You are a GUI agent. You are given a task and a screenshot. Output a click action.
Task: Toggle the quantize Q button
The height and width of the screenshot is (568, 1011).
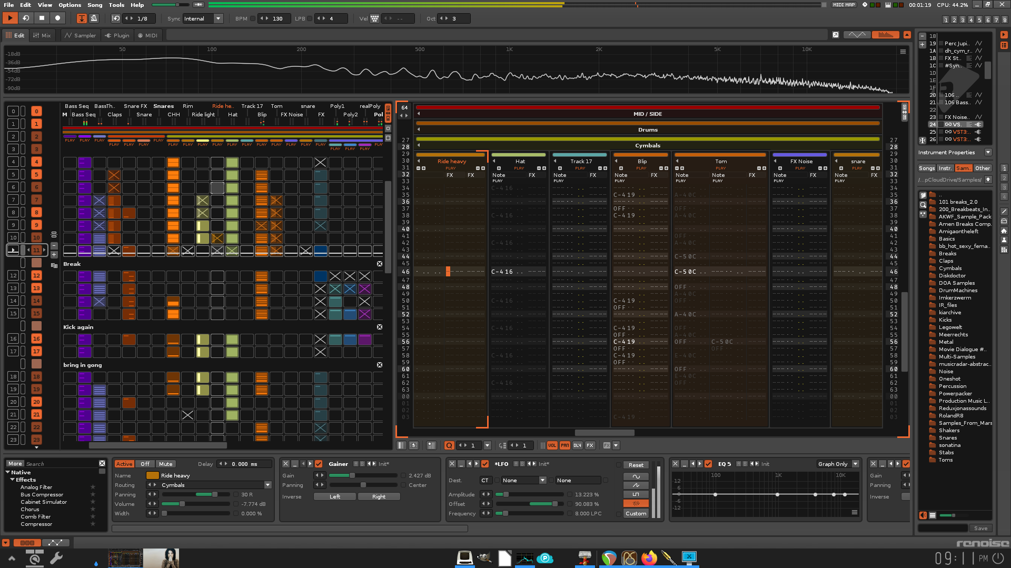[449, 445]
